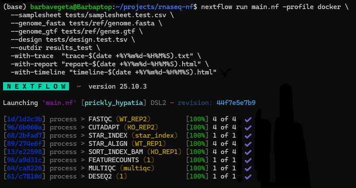Click the prompt user 'barbavegeta@Barbaptop'
This screenshot has width=356, height=188.
point(71,7)
